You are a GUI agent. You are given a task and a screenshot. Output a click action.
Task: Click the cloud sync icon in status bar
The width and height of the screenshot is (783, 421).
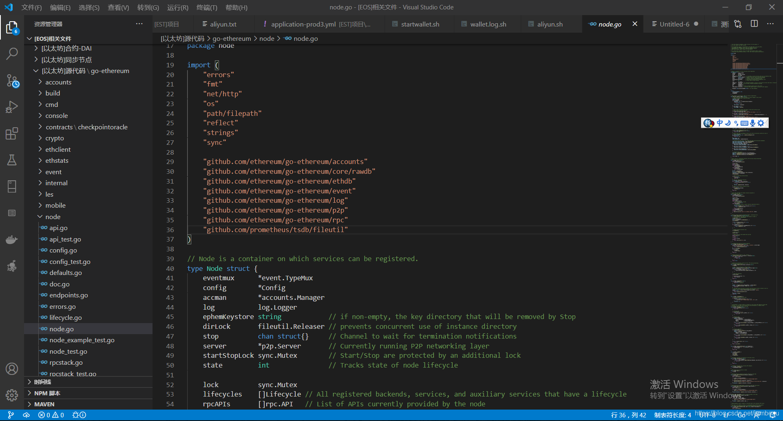pos(26,415)
